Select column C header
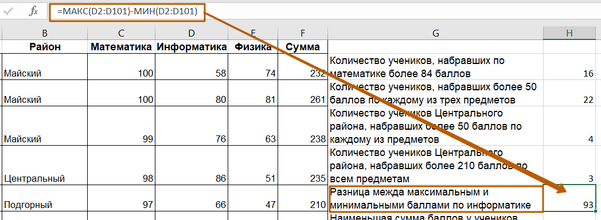Image resolution: width=601 pixels, height=220 pixels. point(121,33)
